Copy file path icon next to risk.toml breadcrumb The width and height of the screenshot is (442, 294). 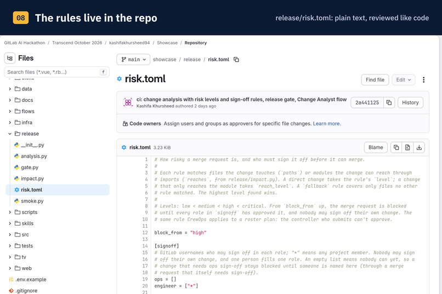point(236,59)
